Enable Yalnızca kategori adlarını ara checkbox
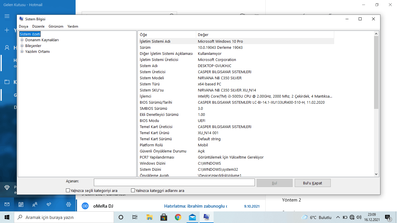This screenshot has height=223, width=397. coord(133,191)
